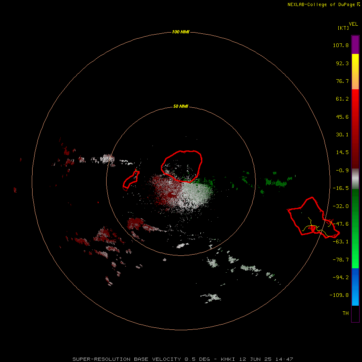The height and width of the screenshot is (362, 362).
Task: Click the 50 NMI range ring label
Action: [181, 107]
